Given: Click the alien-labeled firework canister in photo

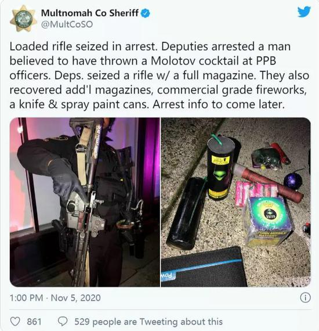Looking at the screenshot, I should pos(220,168).
